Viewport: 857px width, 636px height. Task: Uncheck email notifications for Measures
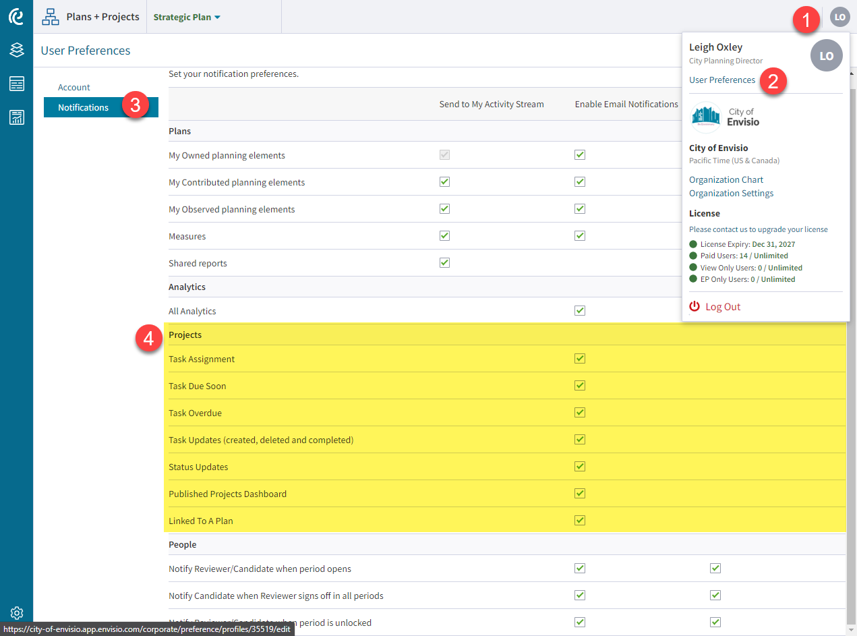[580, 235]
